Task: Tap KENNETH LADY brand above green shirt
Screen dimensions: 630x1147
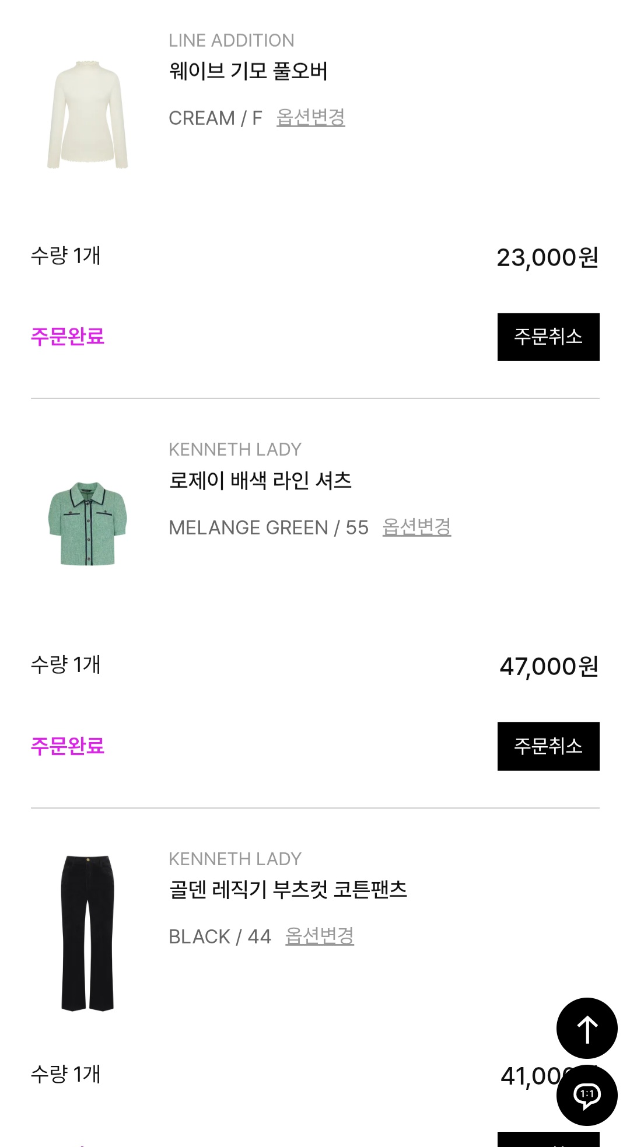Action: pyautogui.click(x=235, y=449)
